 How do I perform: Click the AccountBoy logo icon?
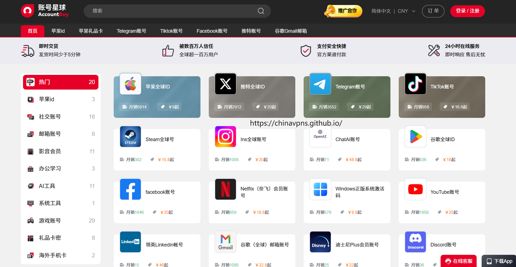click(x=27, y=11)
